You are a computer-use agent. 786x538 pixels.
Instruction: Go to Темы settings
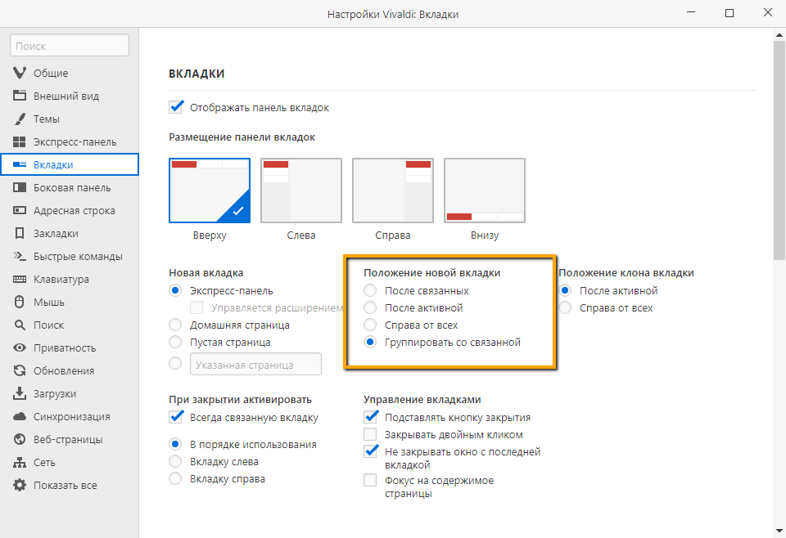pyautogui.click(x=69, y=119)
